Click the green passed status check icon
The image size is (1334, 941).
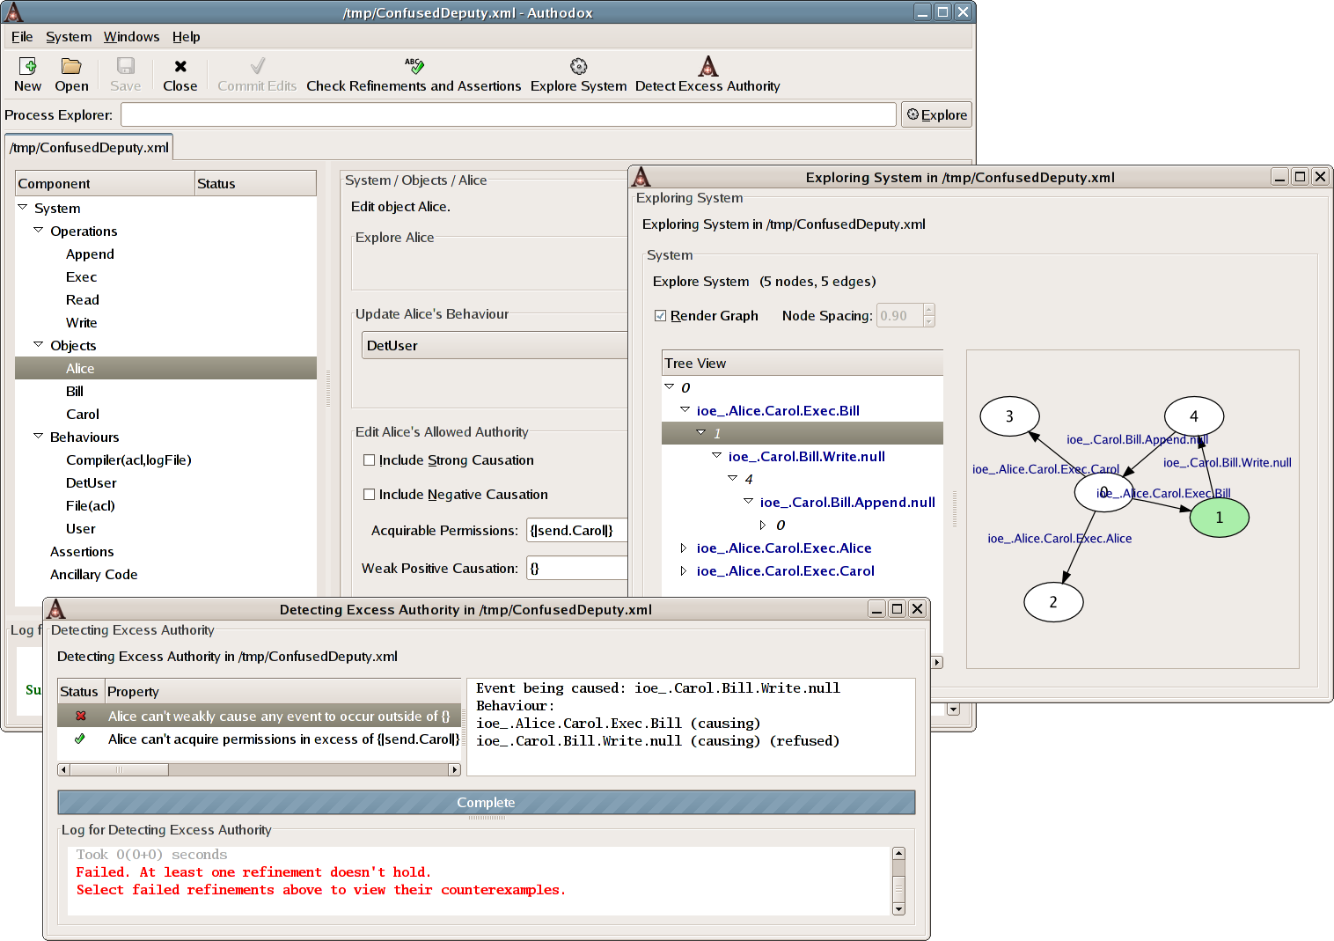pyautogui.click(x=80, y=739)
